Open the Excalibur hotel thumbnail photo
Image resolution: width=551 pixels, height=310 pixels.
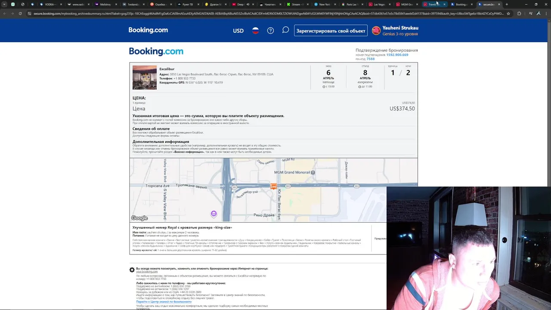coord(145,77)
